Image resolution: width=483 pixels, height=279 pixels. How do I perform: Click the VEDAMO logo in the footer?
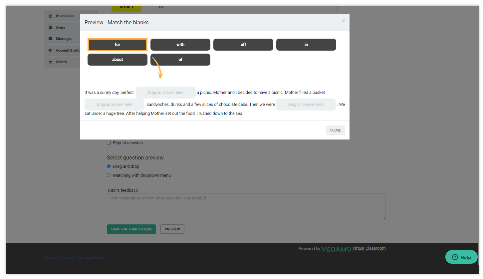[x=336, y=248]
